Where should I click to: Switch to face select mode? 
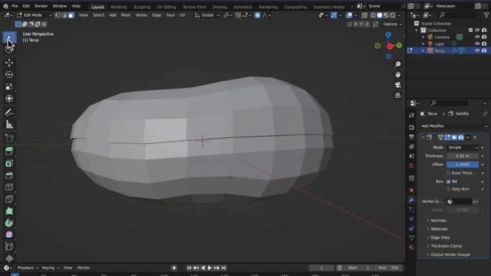click(x=71, y=15)
